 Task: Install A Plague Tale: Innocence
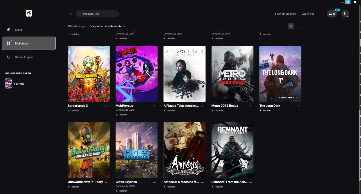[169, 110]
